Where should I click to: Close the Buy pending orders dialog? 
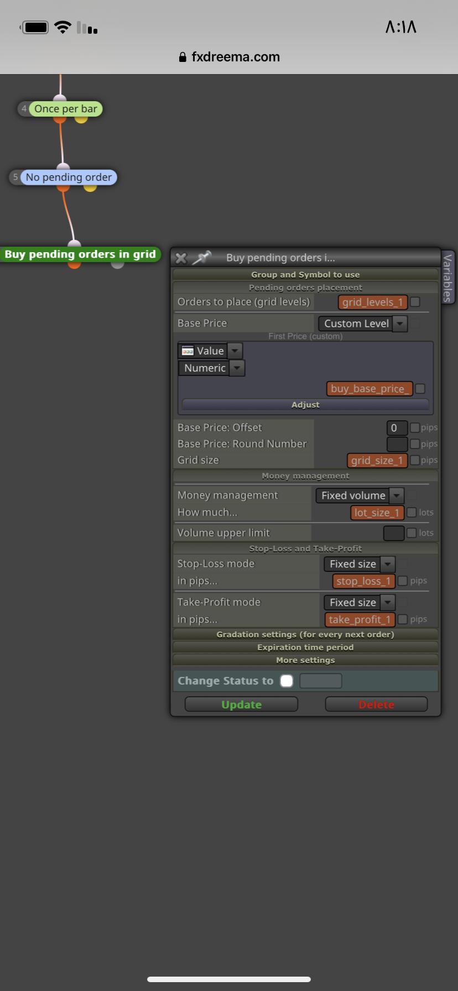point(181,258)
